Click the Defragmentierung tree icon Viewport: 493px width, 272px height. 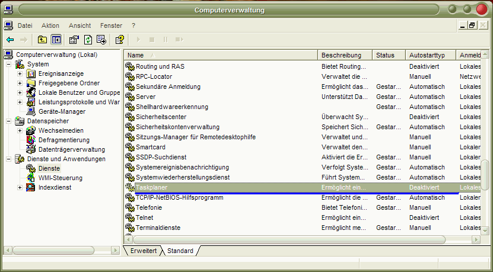31,140
